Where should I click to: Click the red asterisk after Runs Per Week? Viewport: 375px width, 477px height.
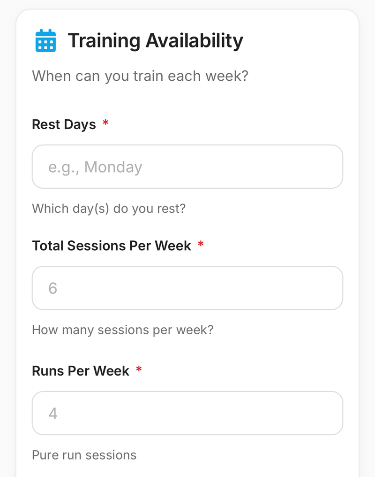pos(139,369)
